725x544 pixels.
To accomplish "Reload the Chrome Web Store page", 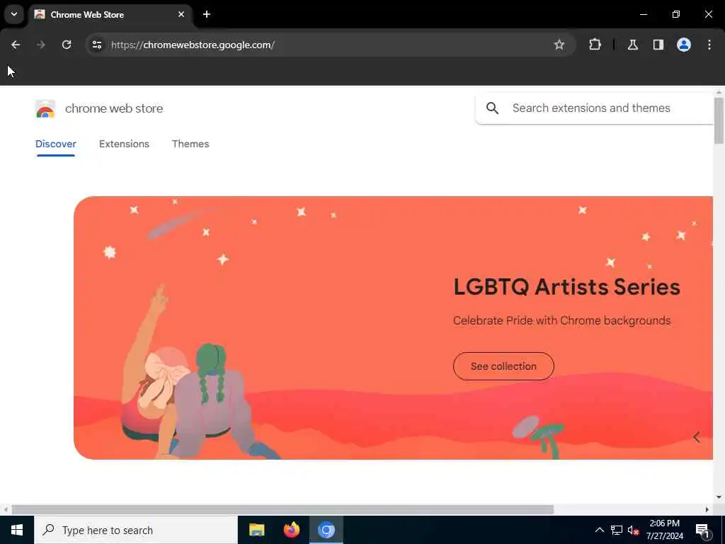I will pyautogui.click(x=67, y=45).
